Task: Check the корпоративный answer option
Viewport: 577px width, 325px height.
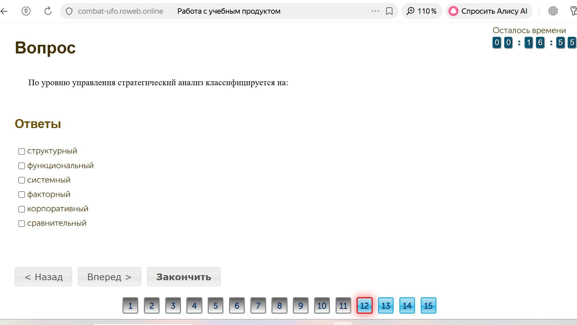Action: click(22, 209)
